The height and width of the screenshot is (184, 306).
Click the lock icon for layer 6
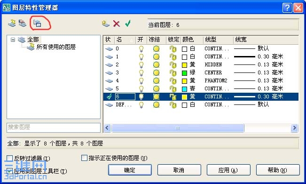(173, 96)
